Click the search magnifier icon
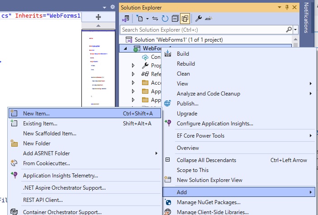 289,29
